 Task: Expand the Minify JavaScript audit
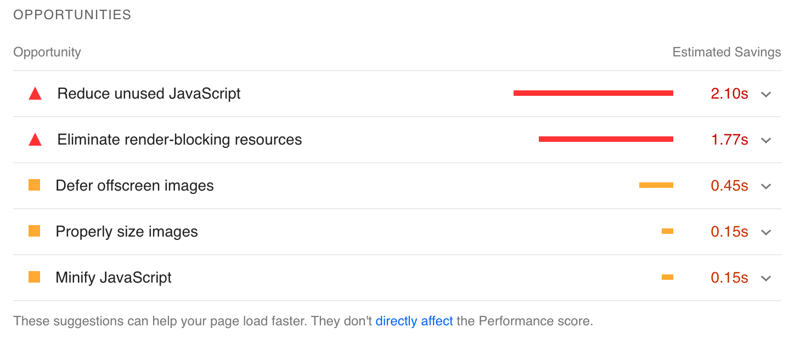click(x=766, y=278)
